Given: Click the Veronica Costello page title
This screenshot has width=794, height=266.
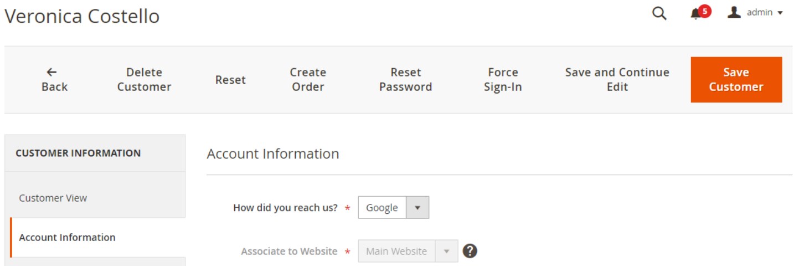Looking at the screenshot, I should point(82,16).
